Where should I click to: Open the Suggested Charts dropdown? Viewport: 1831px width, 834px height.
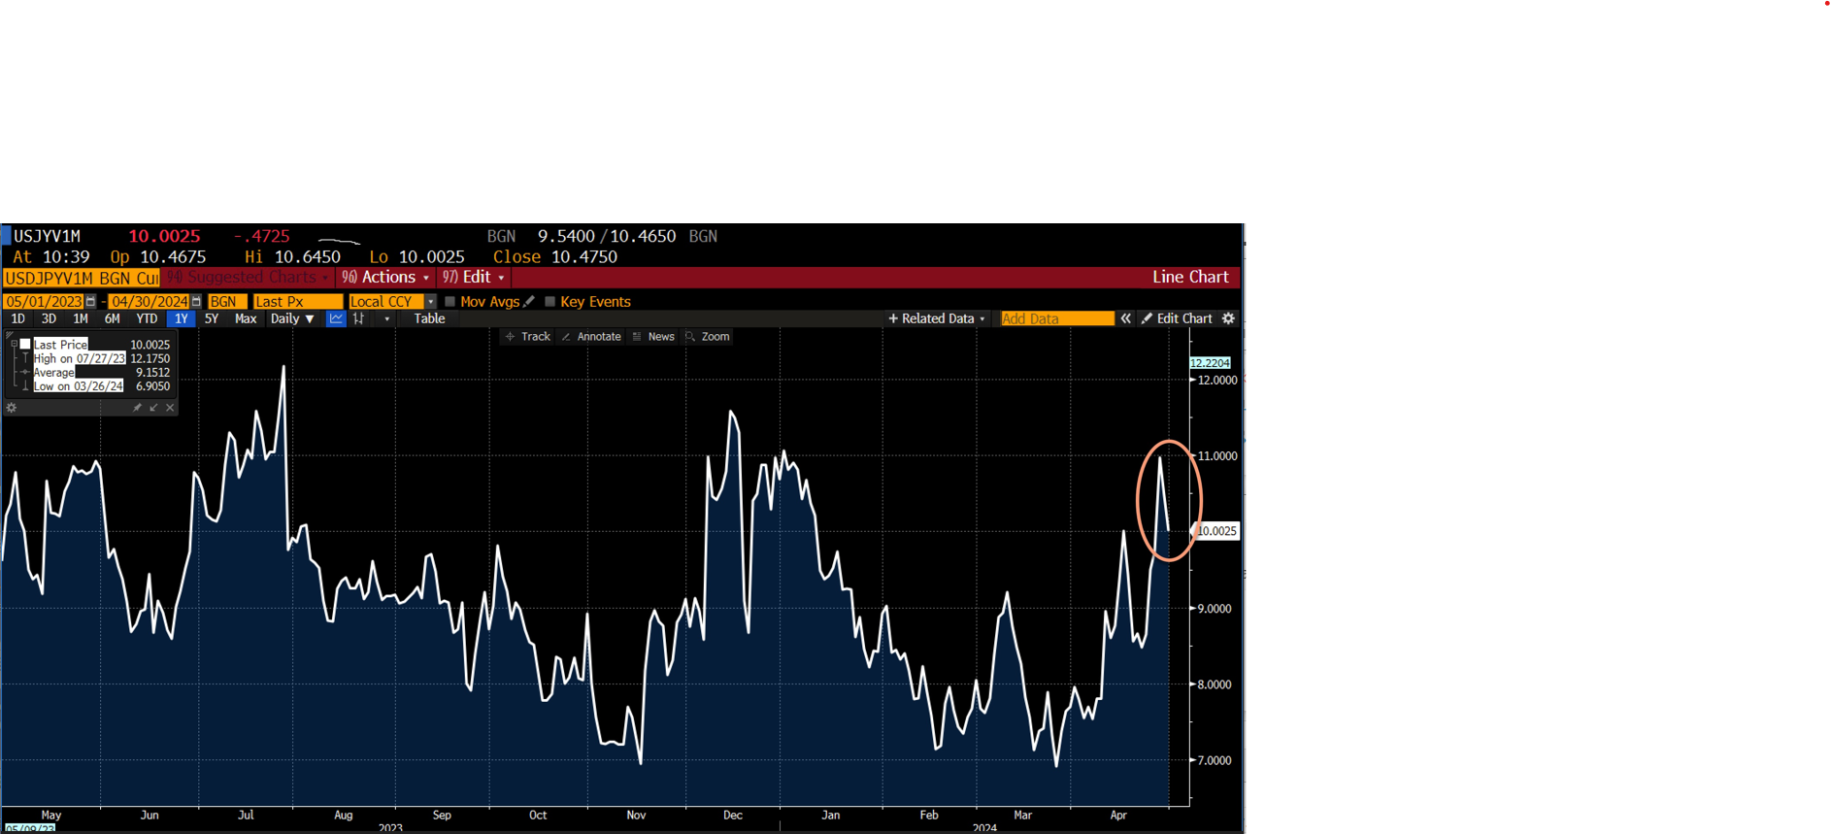point(248,278)
